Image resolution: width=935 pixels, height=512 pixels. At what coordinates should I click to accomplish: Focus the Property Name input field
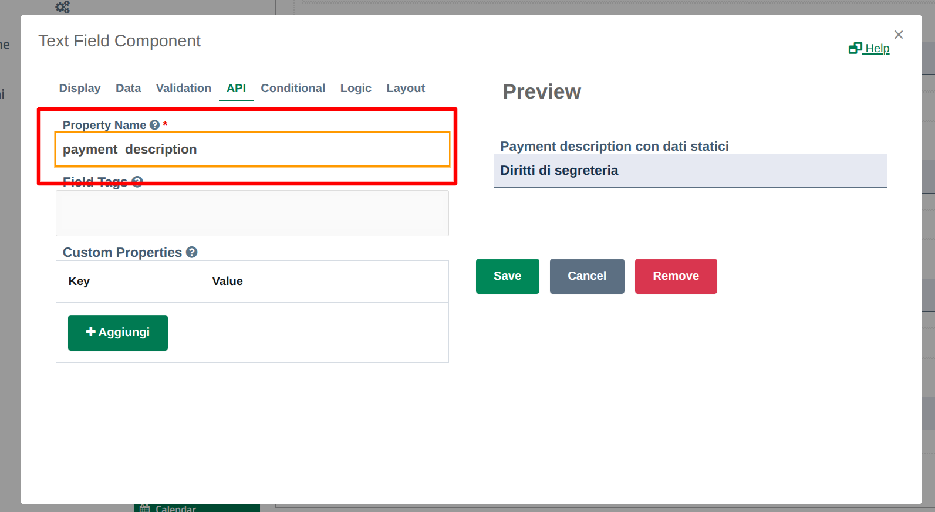point(252,150)
